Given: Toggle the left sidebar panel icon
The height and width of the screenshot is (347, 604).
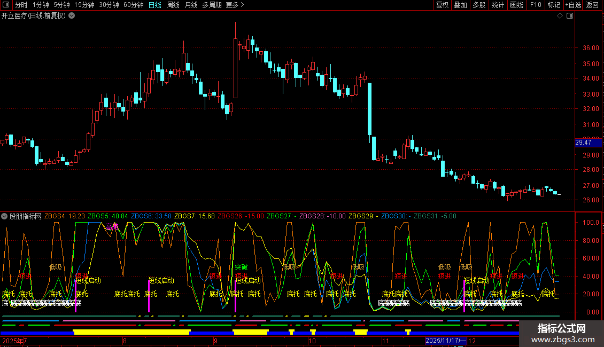Looking at the screenshot, I should click(x=6, y=5).
